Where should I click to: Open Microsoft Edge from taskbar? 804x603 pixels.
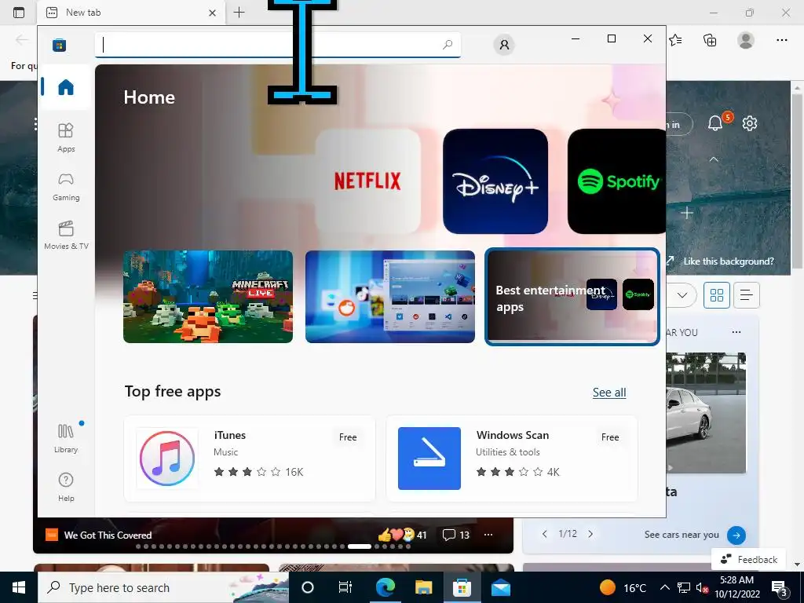tap(385, 587)
